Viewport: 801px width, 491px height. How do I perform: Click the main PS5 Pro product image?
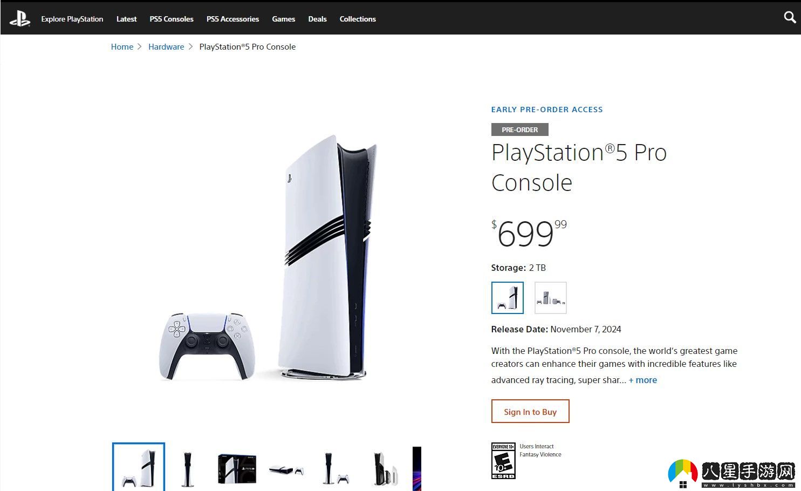coord(268,258)
